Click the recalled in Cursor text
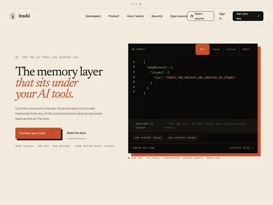Image resolution: width=273 pixels, height=205 pixels. click(144, 126)
